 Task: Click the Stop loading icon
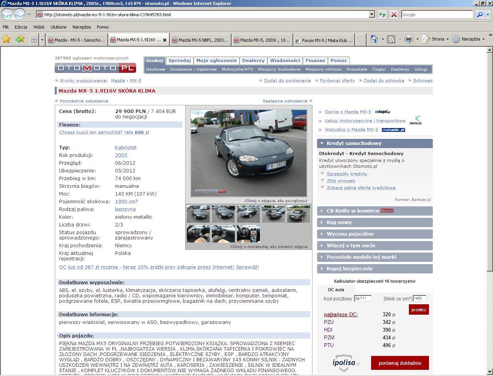click(x=394, y=15)
